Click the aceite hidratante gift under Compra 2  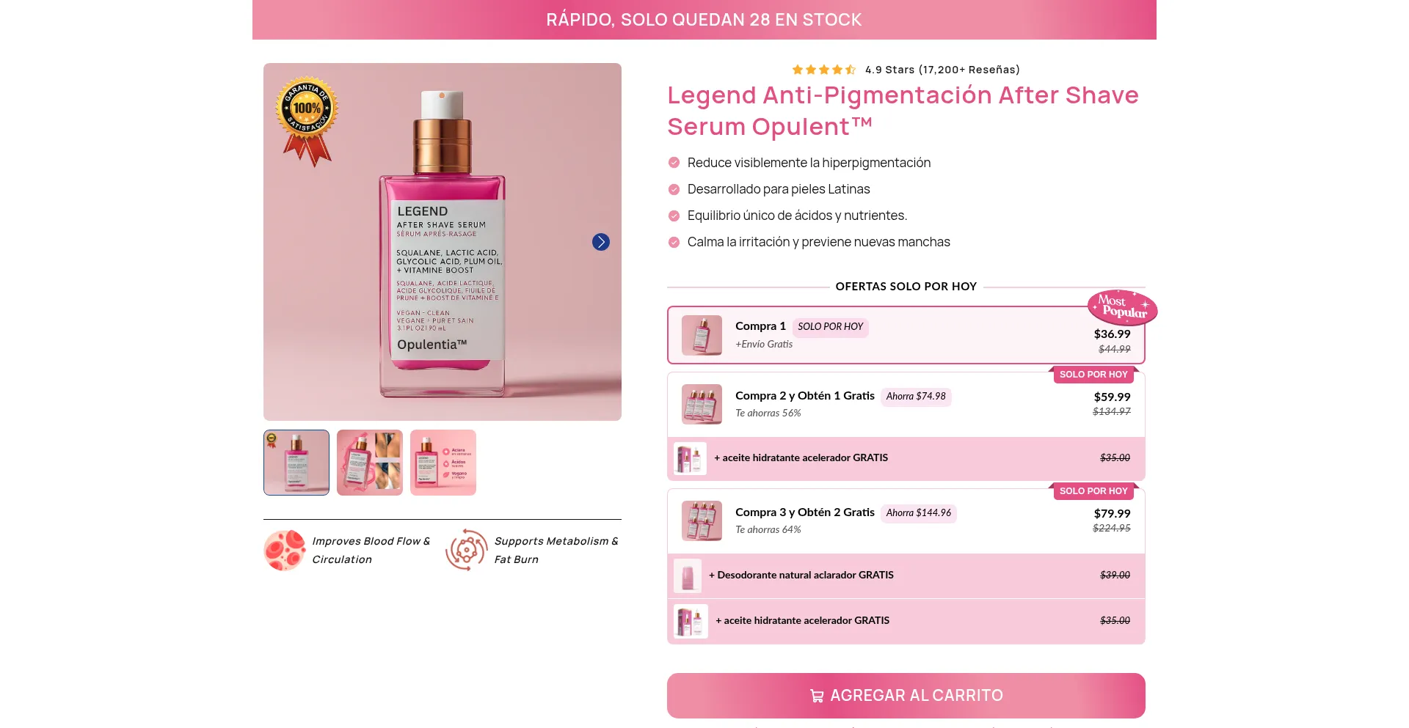coord(906,459)
